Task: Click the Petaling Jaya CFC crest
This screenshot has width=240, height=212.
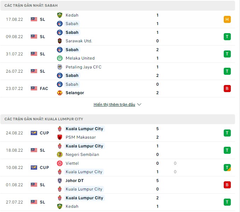Action: pos(60,67)
